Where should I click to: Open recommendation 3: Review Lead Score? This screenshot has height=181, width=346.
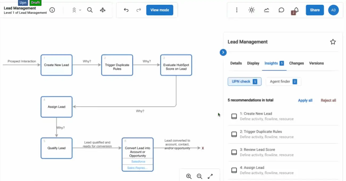pyautogui.click(x=283, y=152)
